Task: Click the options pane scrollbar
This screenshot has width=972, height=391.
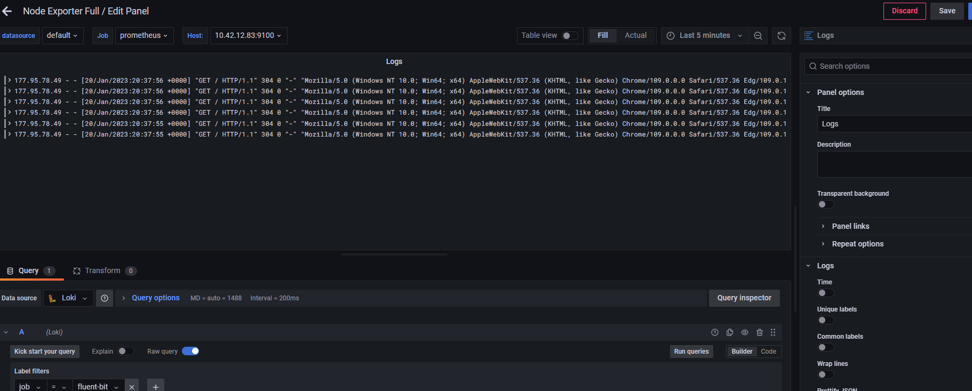Action: (x=795, y=259)
